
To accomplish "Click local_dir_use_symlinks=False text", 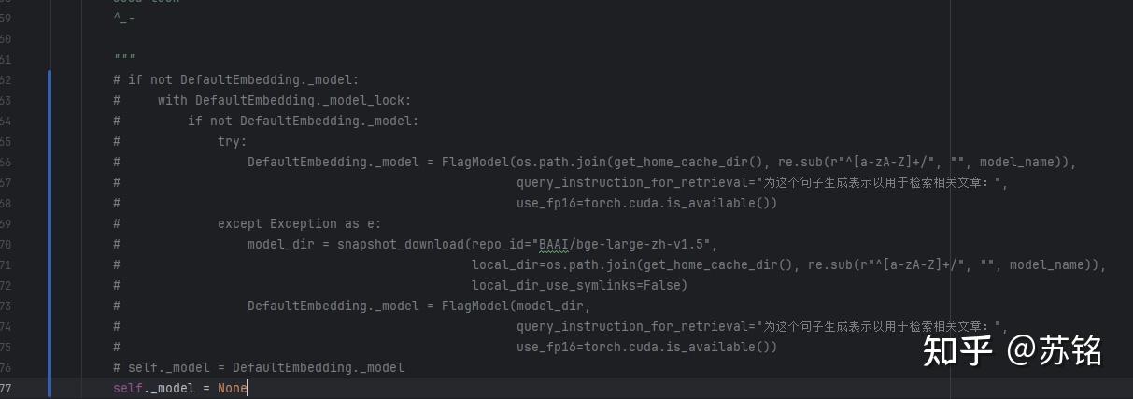I will pos(579,285).
